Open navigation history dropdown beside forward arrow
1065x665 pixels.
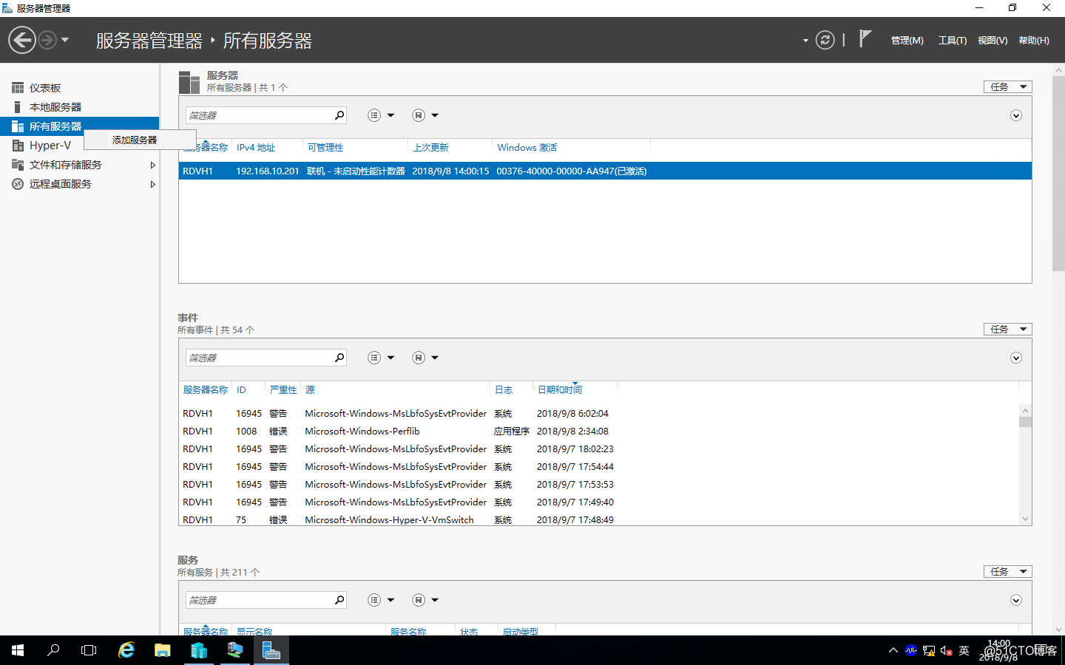(65, 40)
